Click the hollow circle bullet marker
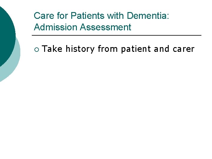212x159 pixels. point(36,49)
